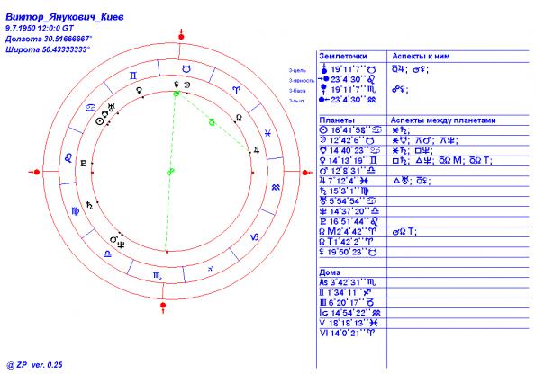This screenshot has width=535, height=374.
Task: Select the Saturn symbol inside the chart wheel
Action: point(89,205)
